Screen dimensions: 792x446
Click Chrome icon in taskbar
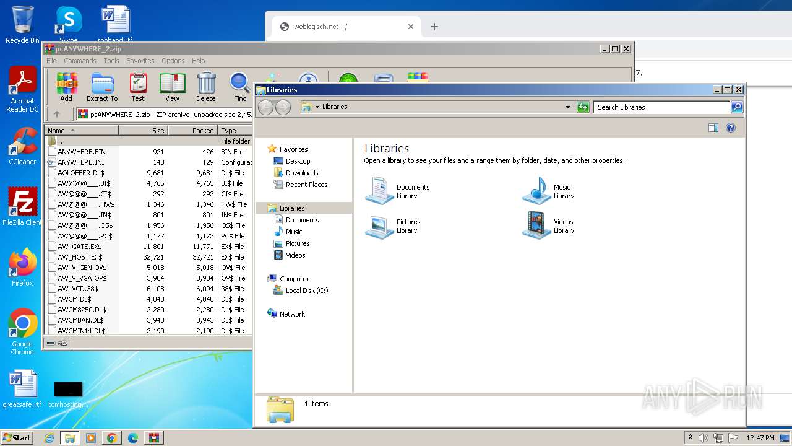[x=111, y=438]
